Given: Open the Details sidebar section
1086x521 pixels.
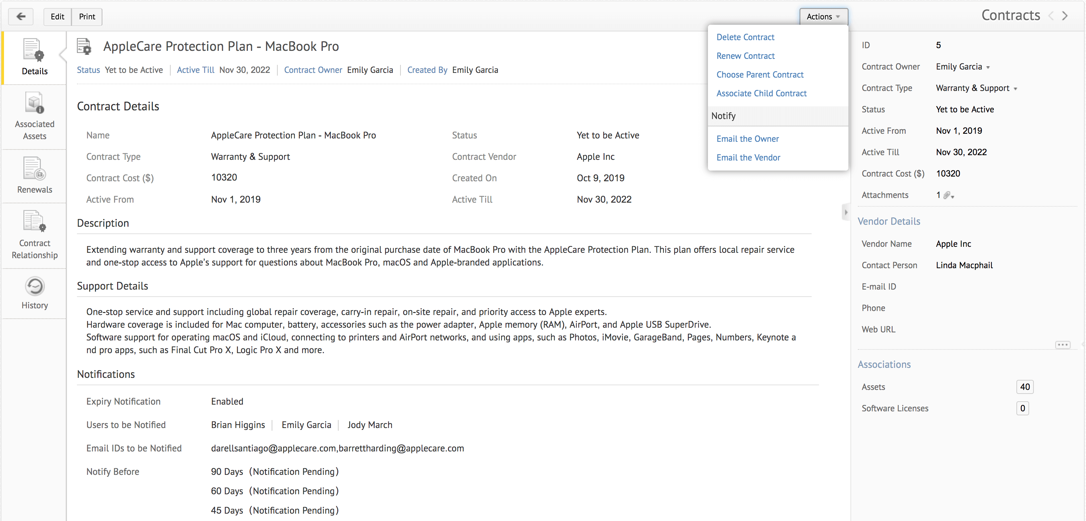Looking at the screenshot, I should pos(34,57).
